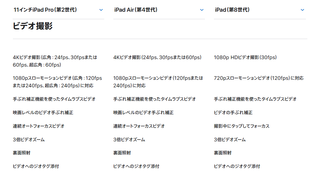
Task: Click ビデオの手ぶれ補正 in the iPad(第8世代) column
Action: tap(233, 113)
